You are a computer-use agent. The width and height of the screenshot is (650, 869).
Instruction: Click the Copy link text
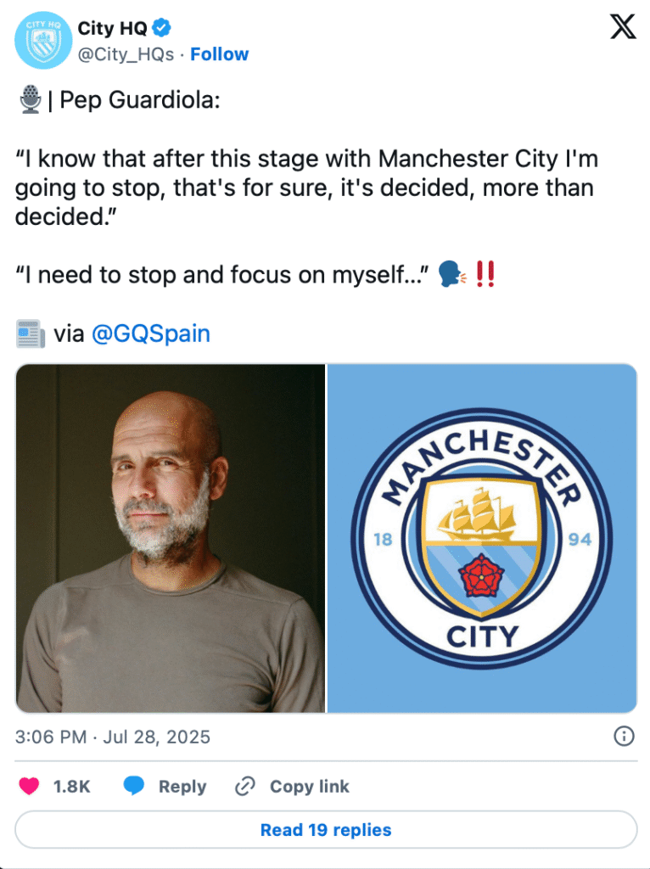tap(309, 787)
